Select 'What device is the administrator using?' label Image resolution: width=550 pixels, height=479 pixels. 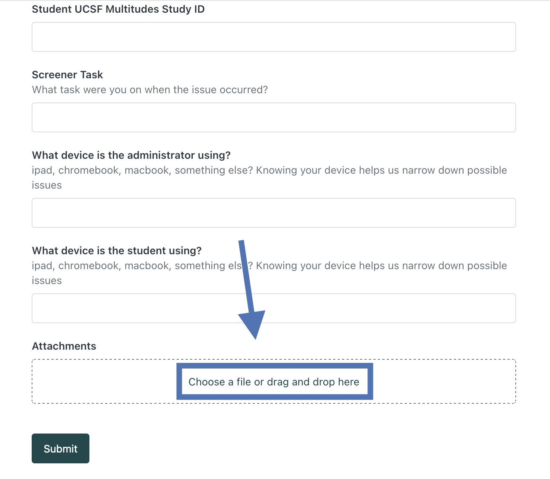[131, 155]
